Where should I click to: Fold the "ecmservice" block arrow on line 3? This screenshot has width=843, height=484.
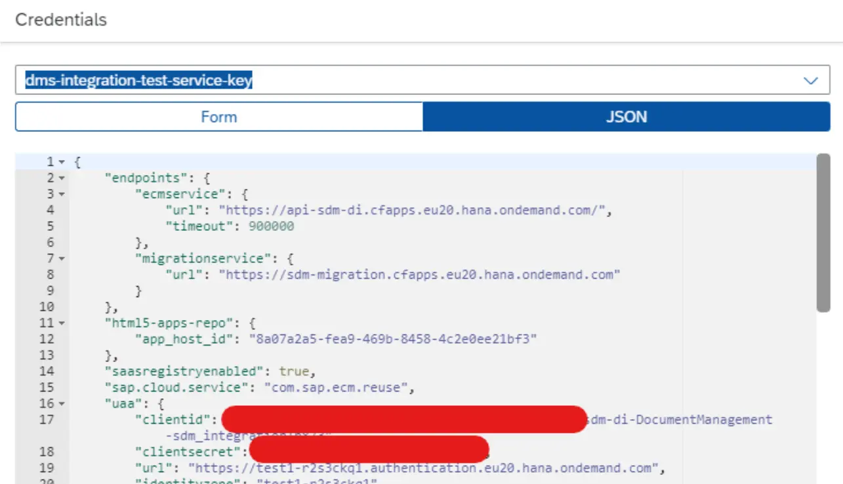click(x=62, y=194)
